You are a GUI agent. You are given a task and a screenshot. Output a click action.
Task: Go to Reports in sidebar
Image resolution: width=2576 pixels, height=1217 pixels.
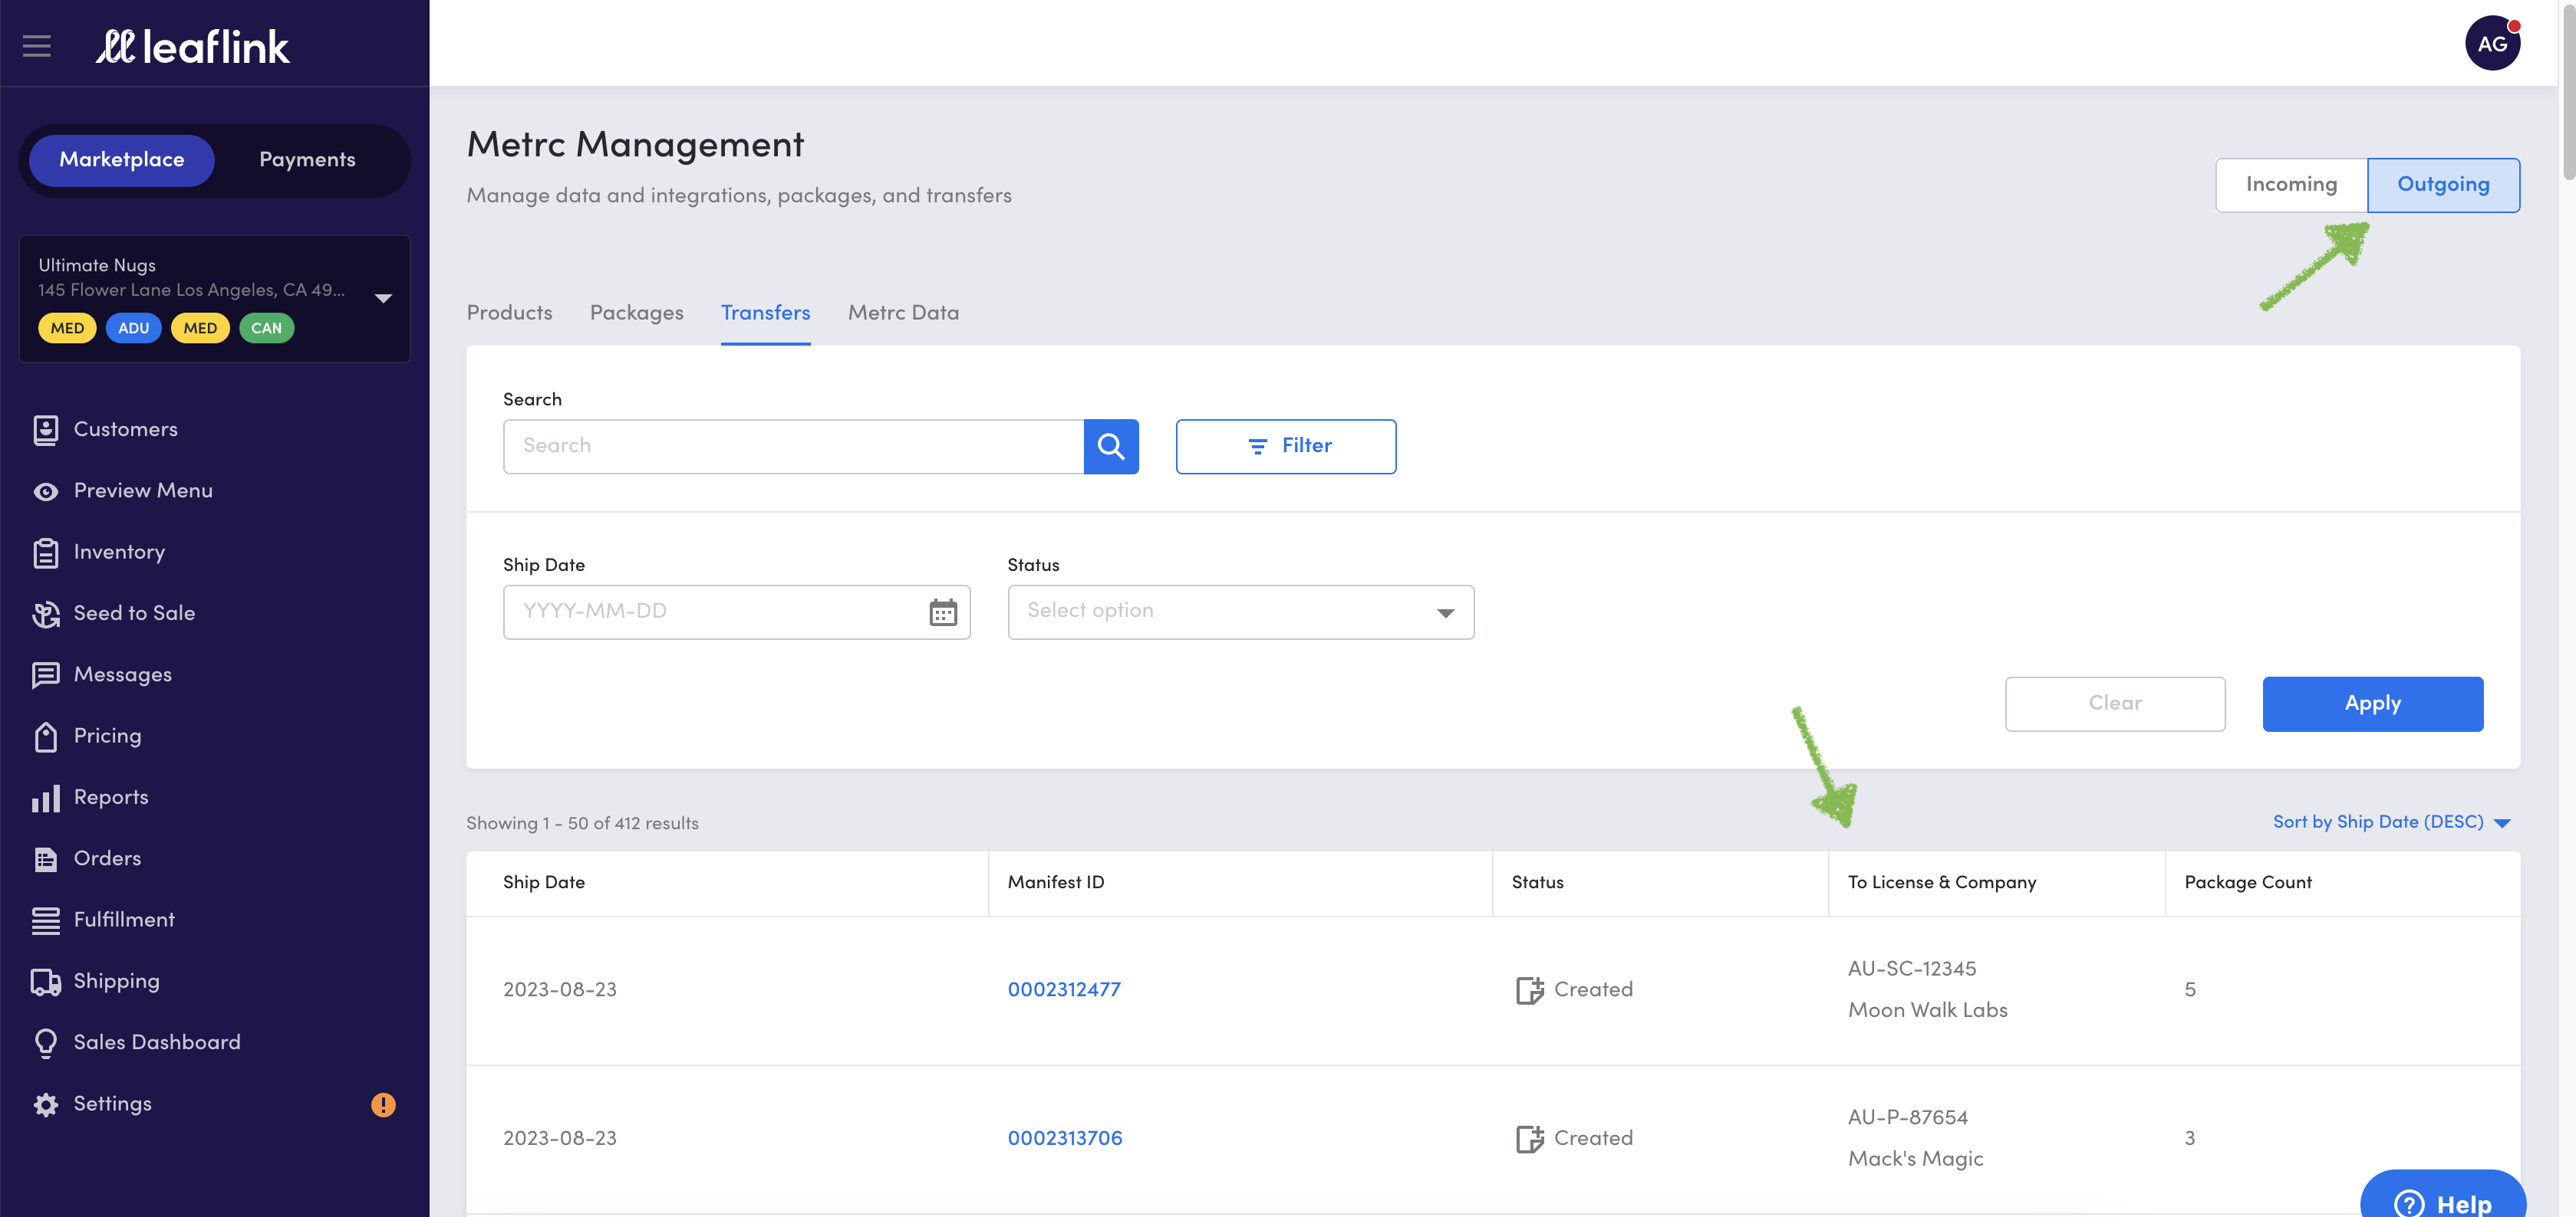click(111, 797)
